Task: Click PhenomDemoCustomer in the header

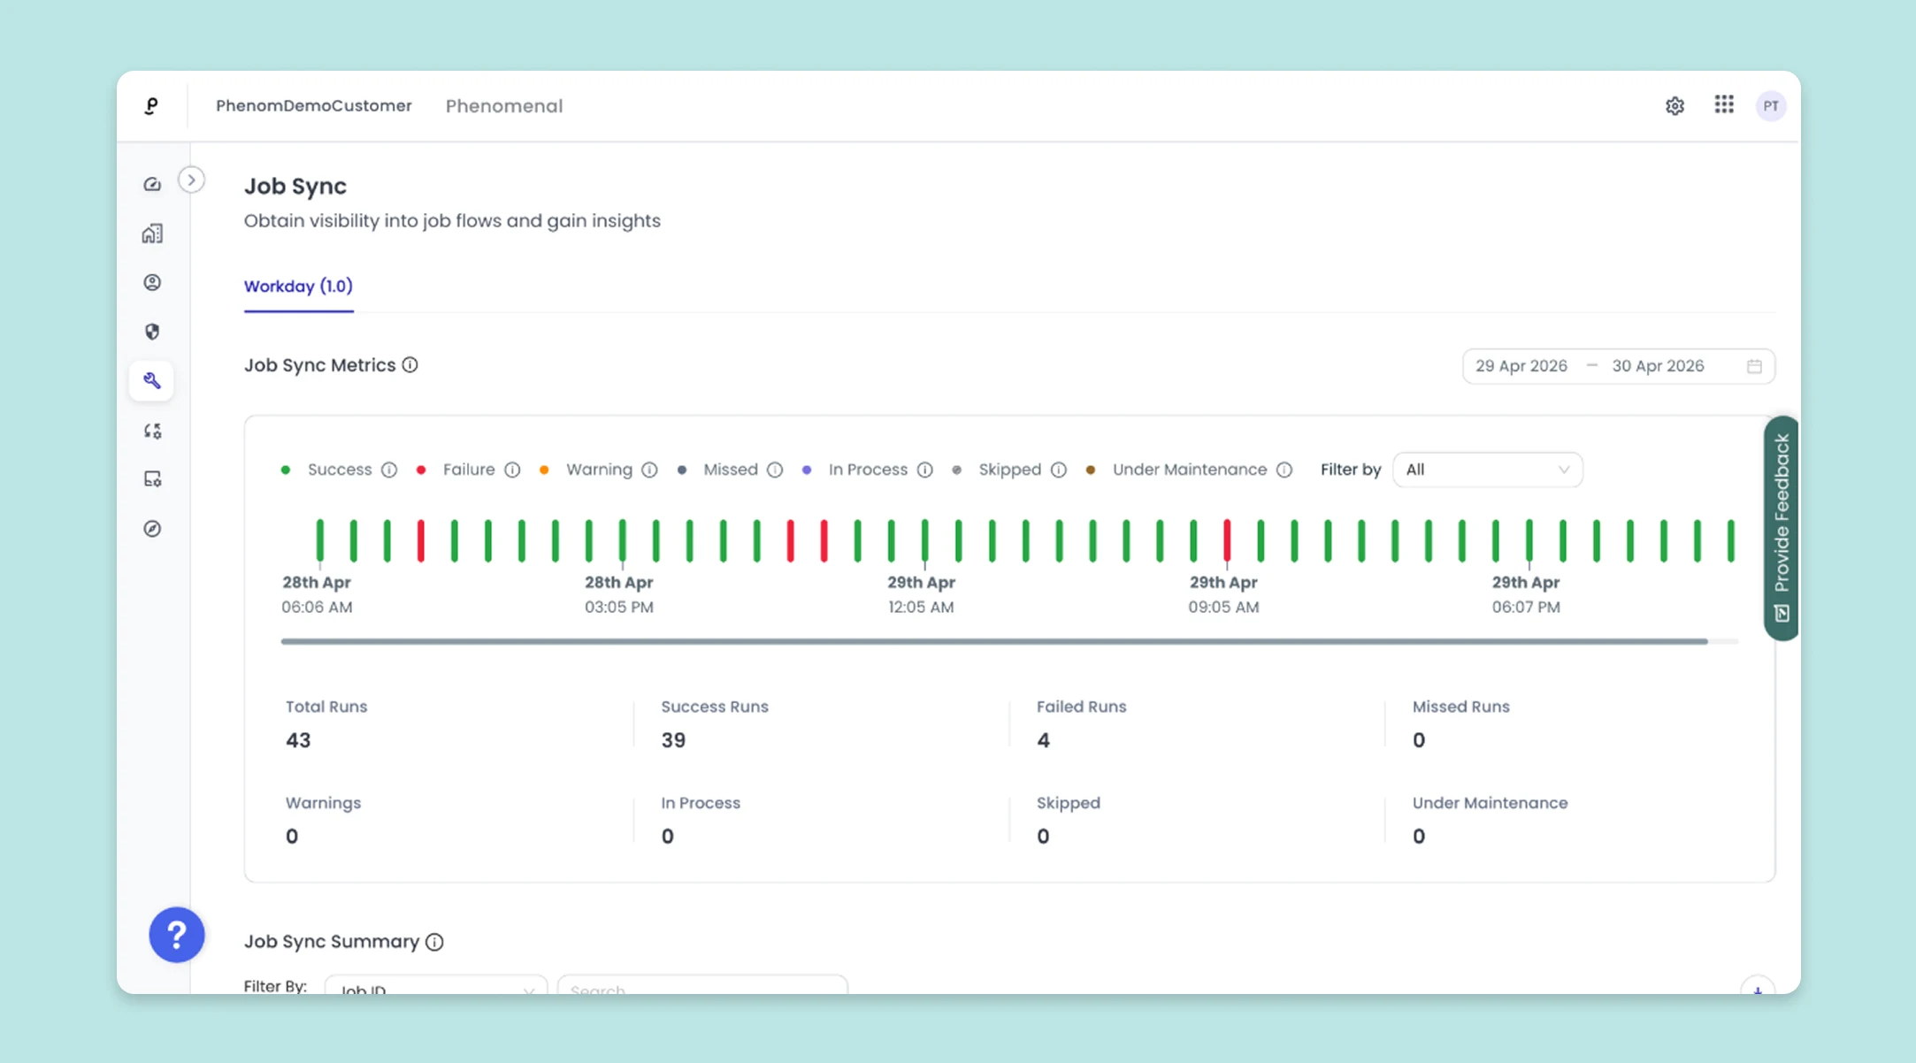Action: tap(314, 106)
